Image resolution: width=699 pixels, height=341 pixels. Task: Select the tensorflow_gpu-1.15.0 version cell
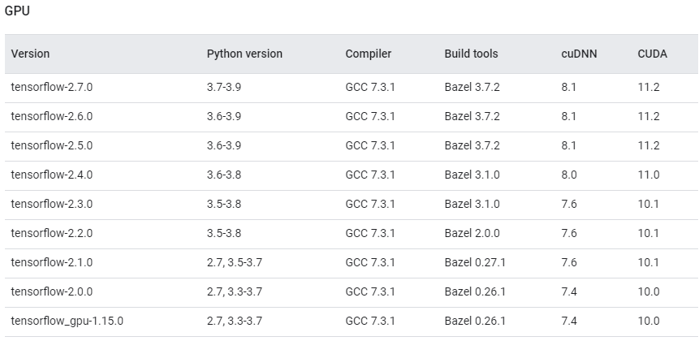(x=67, y=321)
